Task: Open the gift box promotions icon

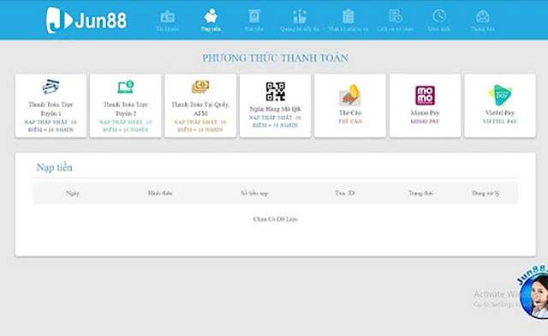Action: coord(300,16)
